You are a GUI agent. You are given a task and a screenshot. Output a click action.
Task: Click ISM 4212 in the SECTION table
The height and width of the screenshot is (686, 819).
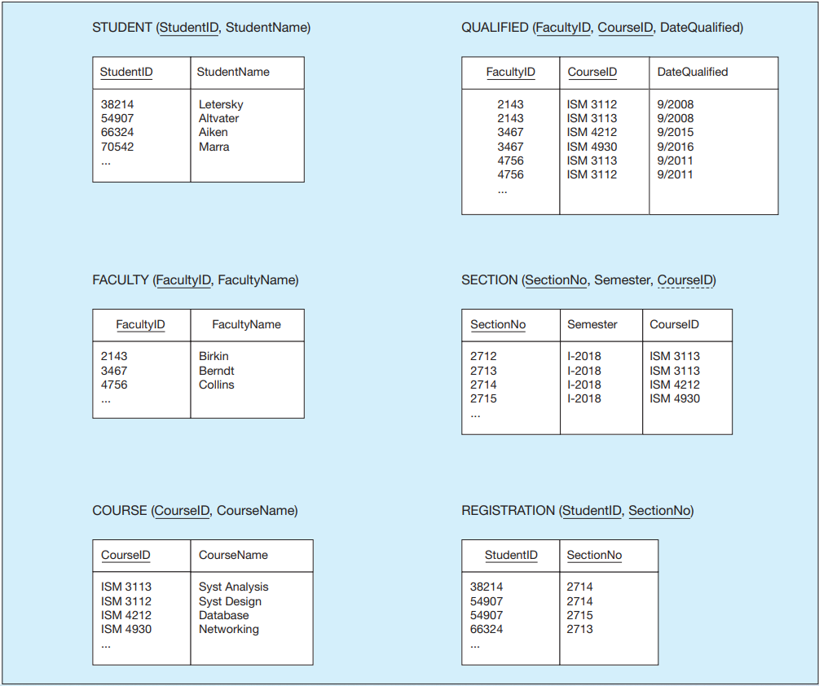point(675,385)
